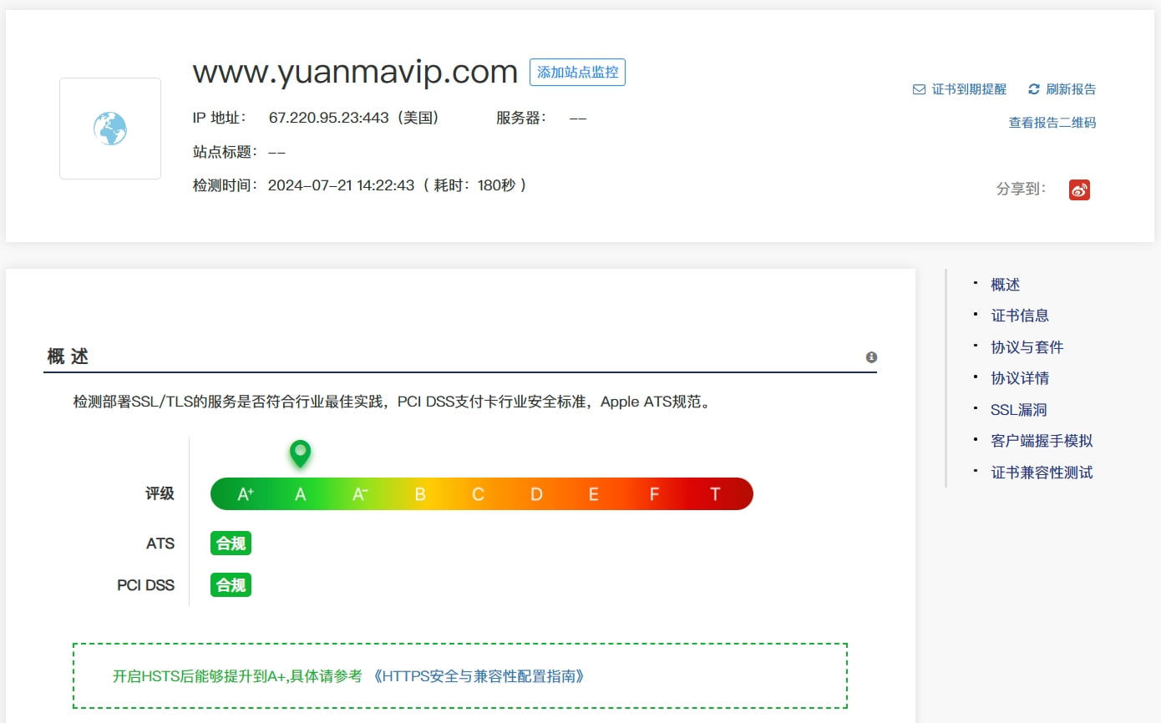The image size is (1161, 723).
Task: Click the A- grade on rating bar
Action: pyautogui.click(x=360, y=494)
